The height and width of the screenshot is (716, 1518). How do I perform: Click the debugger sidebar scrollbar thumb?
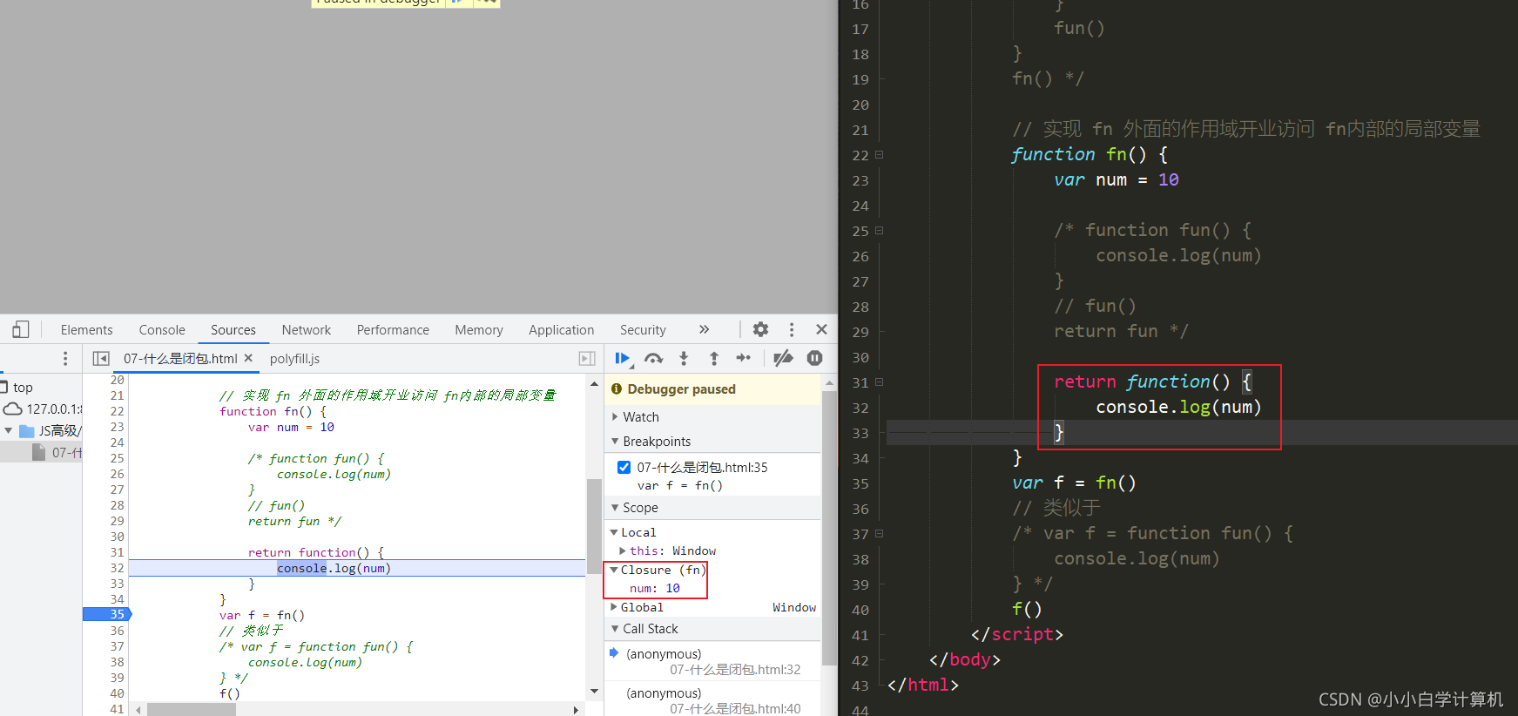[x=828, y=529]
